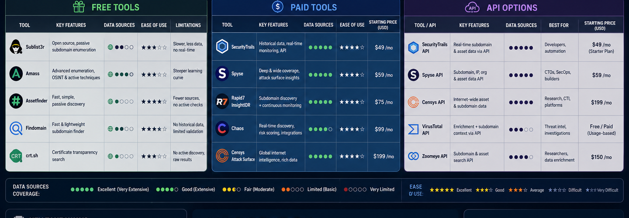Click the globe icon in Assetfinder row
Image resolution: width=629 pixels, height=218 pixels.
(111, 102)
